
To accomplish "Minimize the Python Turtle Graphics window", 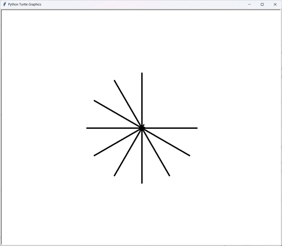I will (x=249, y=4).
